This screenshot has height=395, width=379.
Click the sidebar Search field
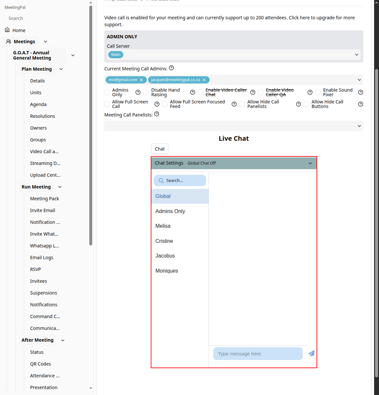[x=44, y=18]
